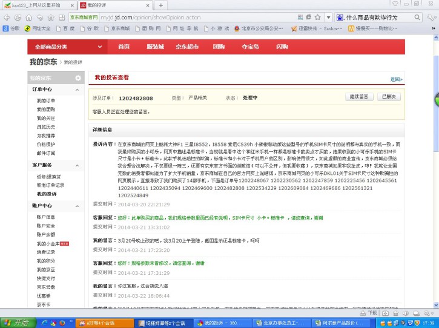Click the 我的京东 breadcrumb heading
The image size is (439, 328).
(44, 62)
